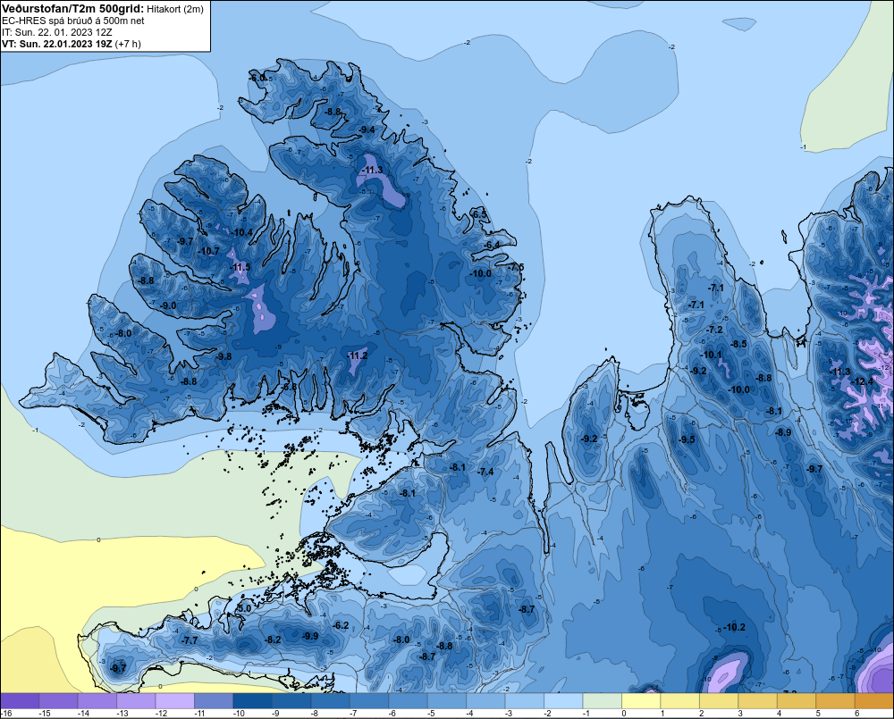Image resolution: width=894 pixels, height=719 pixels.
Task: Click the '-16' legend scale label
Action: [6, 714]
